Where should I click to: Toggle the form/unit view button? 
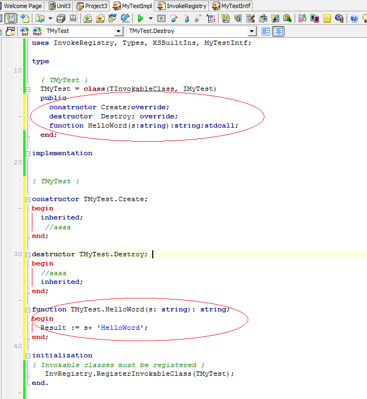point(11,18)
